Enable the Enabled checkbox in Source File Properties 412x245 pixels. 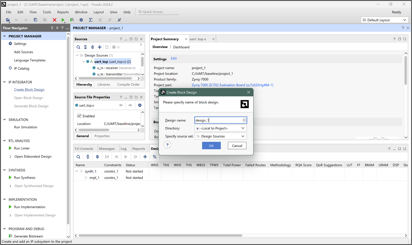click(80, 116)
